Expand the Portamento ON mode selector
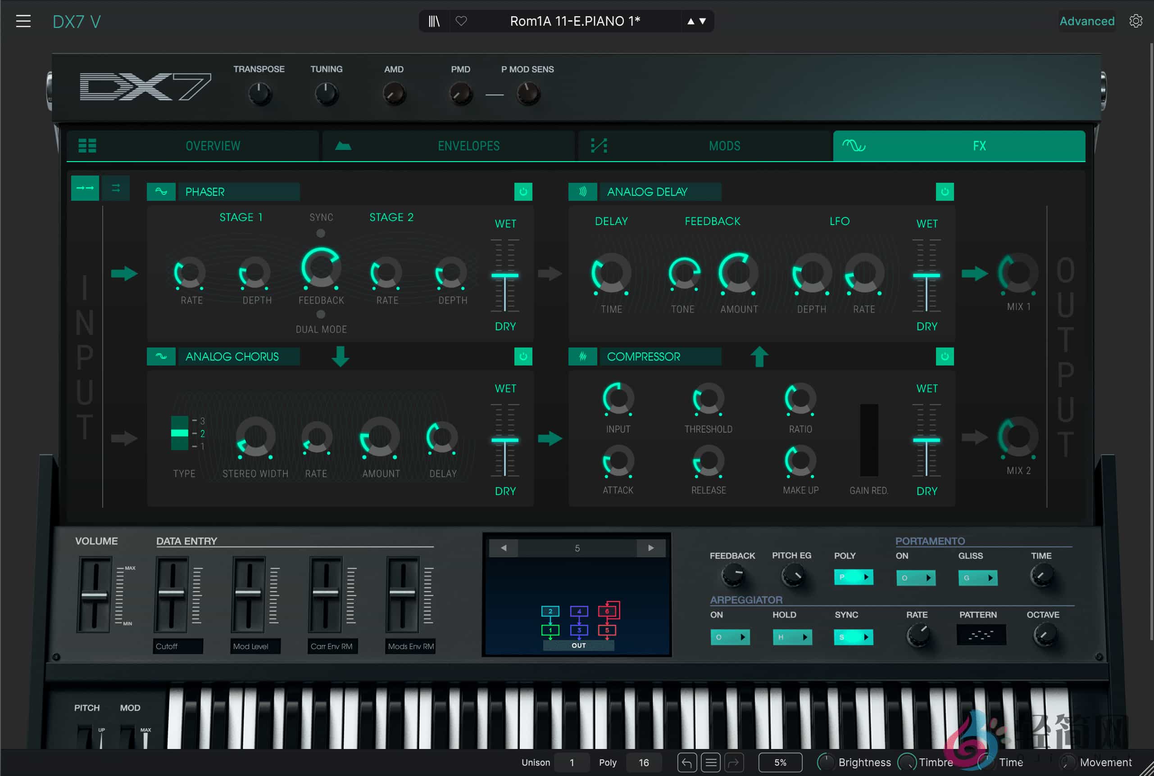Viewport: 1154px width, 776px height. coord(916,577)
